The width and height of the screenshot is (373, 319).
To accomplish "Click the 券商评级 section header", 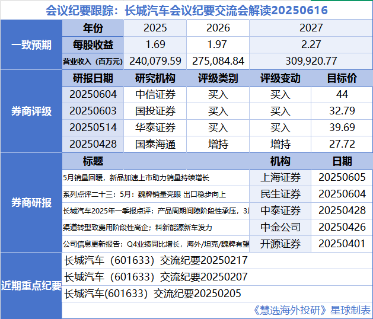I will [x=31, y=111].
